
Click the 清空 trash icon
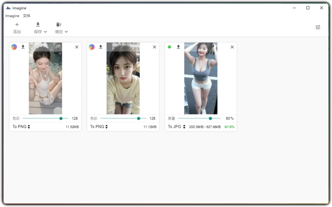pyautogui.click(x=59, y=24)
